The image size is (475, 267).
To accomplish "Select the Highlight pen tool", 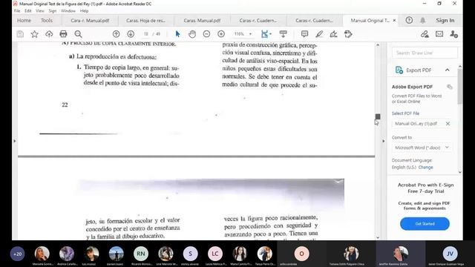I will [x=319, y=34].
